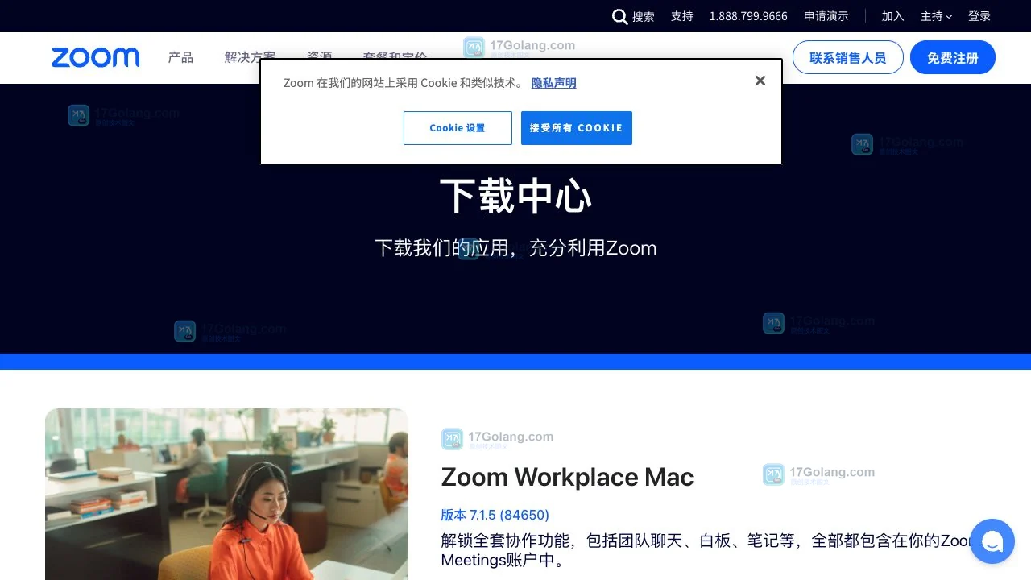Open the 产品 products menu
The width and height of the screenshot is (1031, 580).
tap(180, 57)
